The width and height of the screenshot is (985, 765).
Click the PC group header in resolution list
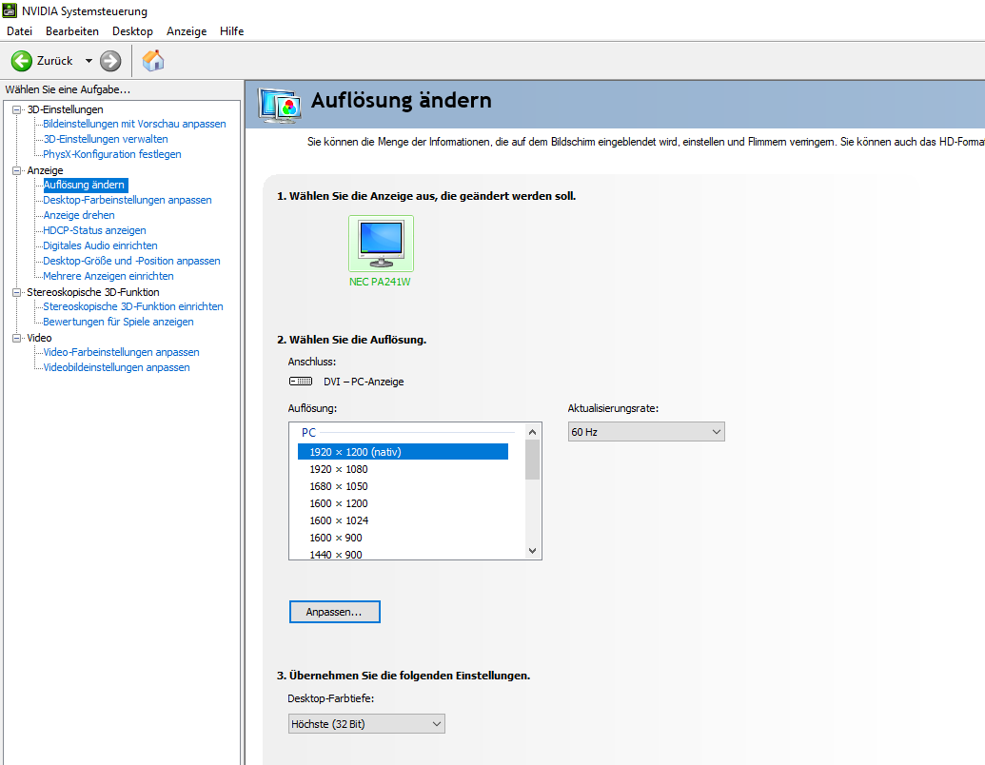[308, 432]
